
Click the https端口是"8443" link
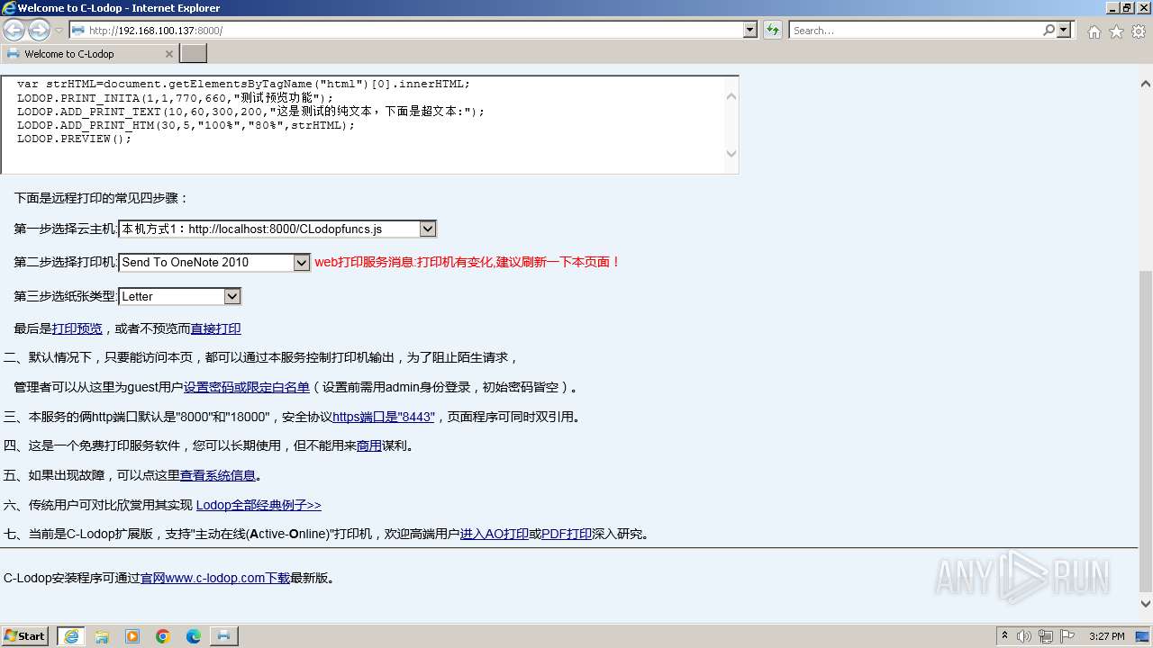pyautogui.click(x=384, y=417)
